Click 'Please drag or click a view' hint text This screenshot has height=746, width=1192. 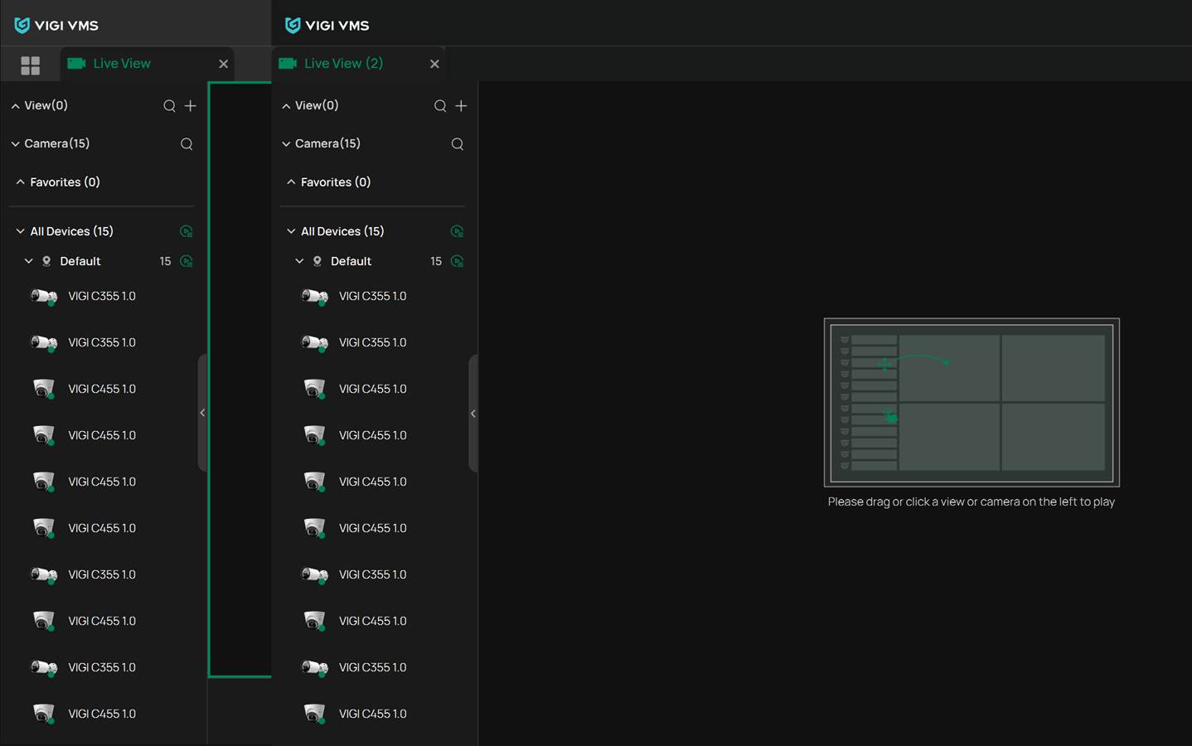pos(972,501)
